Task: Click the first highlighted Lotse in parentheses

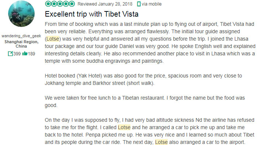Action: 53,39
